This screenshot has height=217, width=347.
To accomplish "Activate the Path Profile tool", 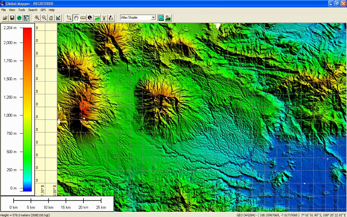I will pos(97,18).
